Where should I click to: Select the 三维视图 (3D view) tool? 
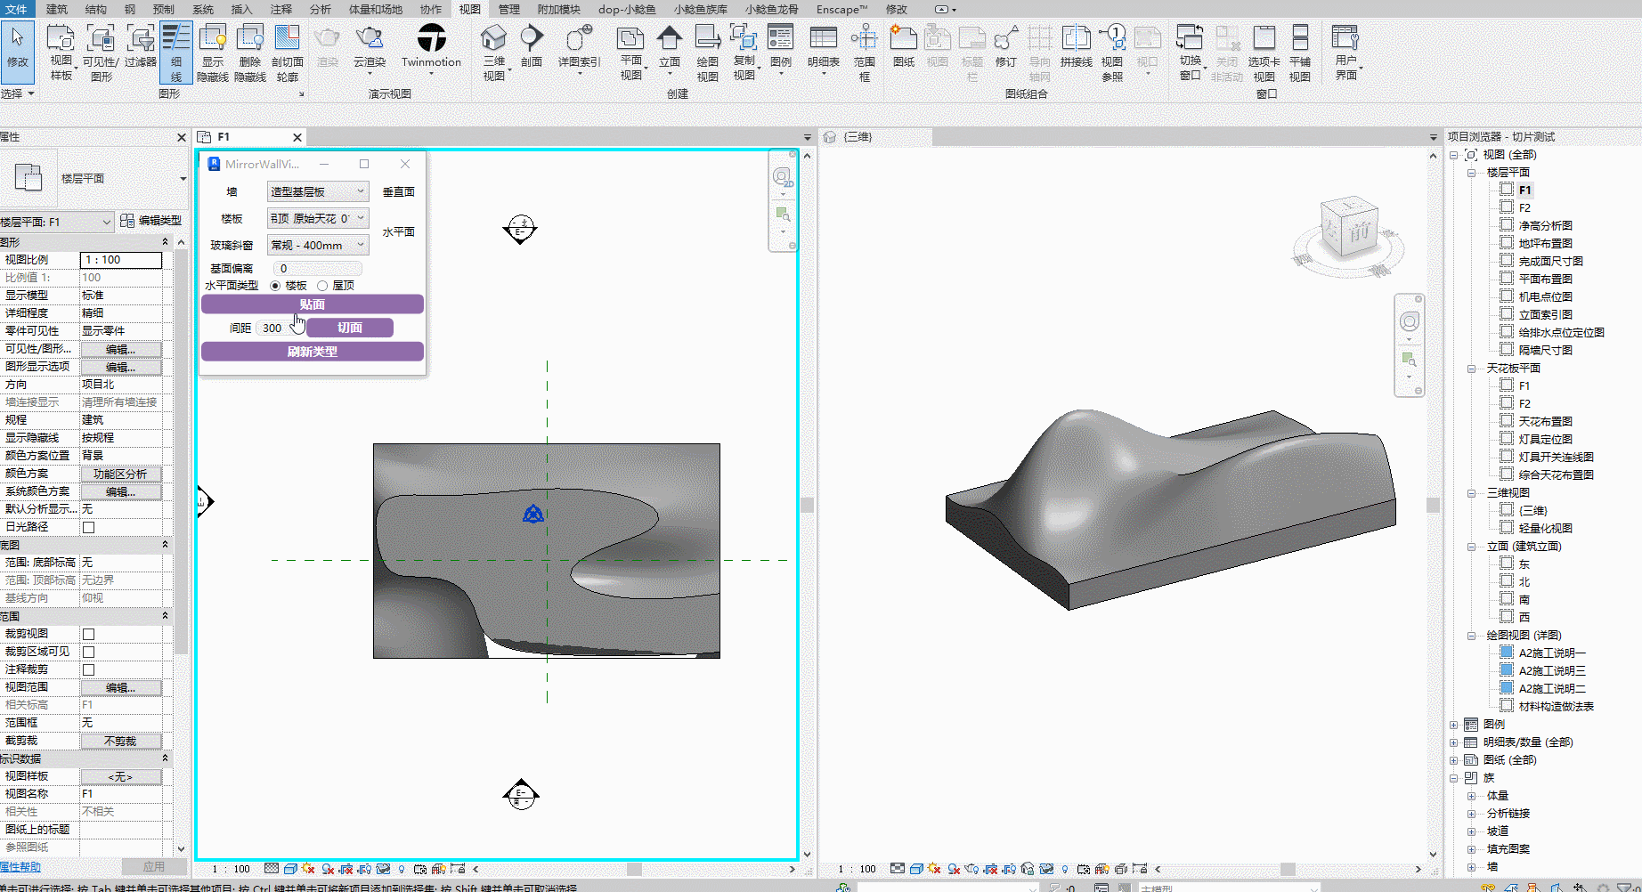coord(493,40)
